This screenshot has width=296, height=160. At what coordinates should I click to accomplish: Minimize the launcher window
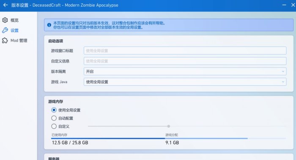point(284,5)
